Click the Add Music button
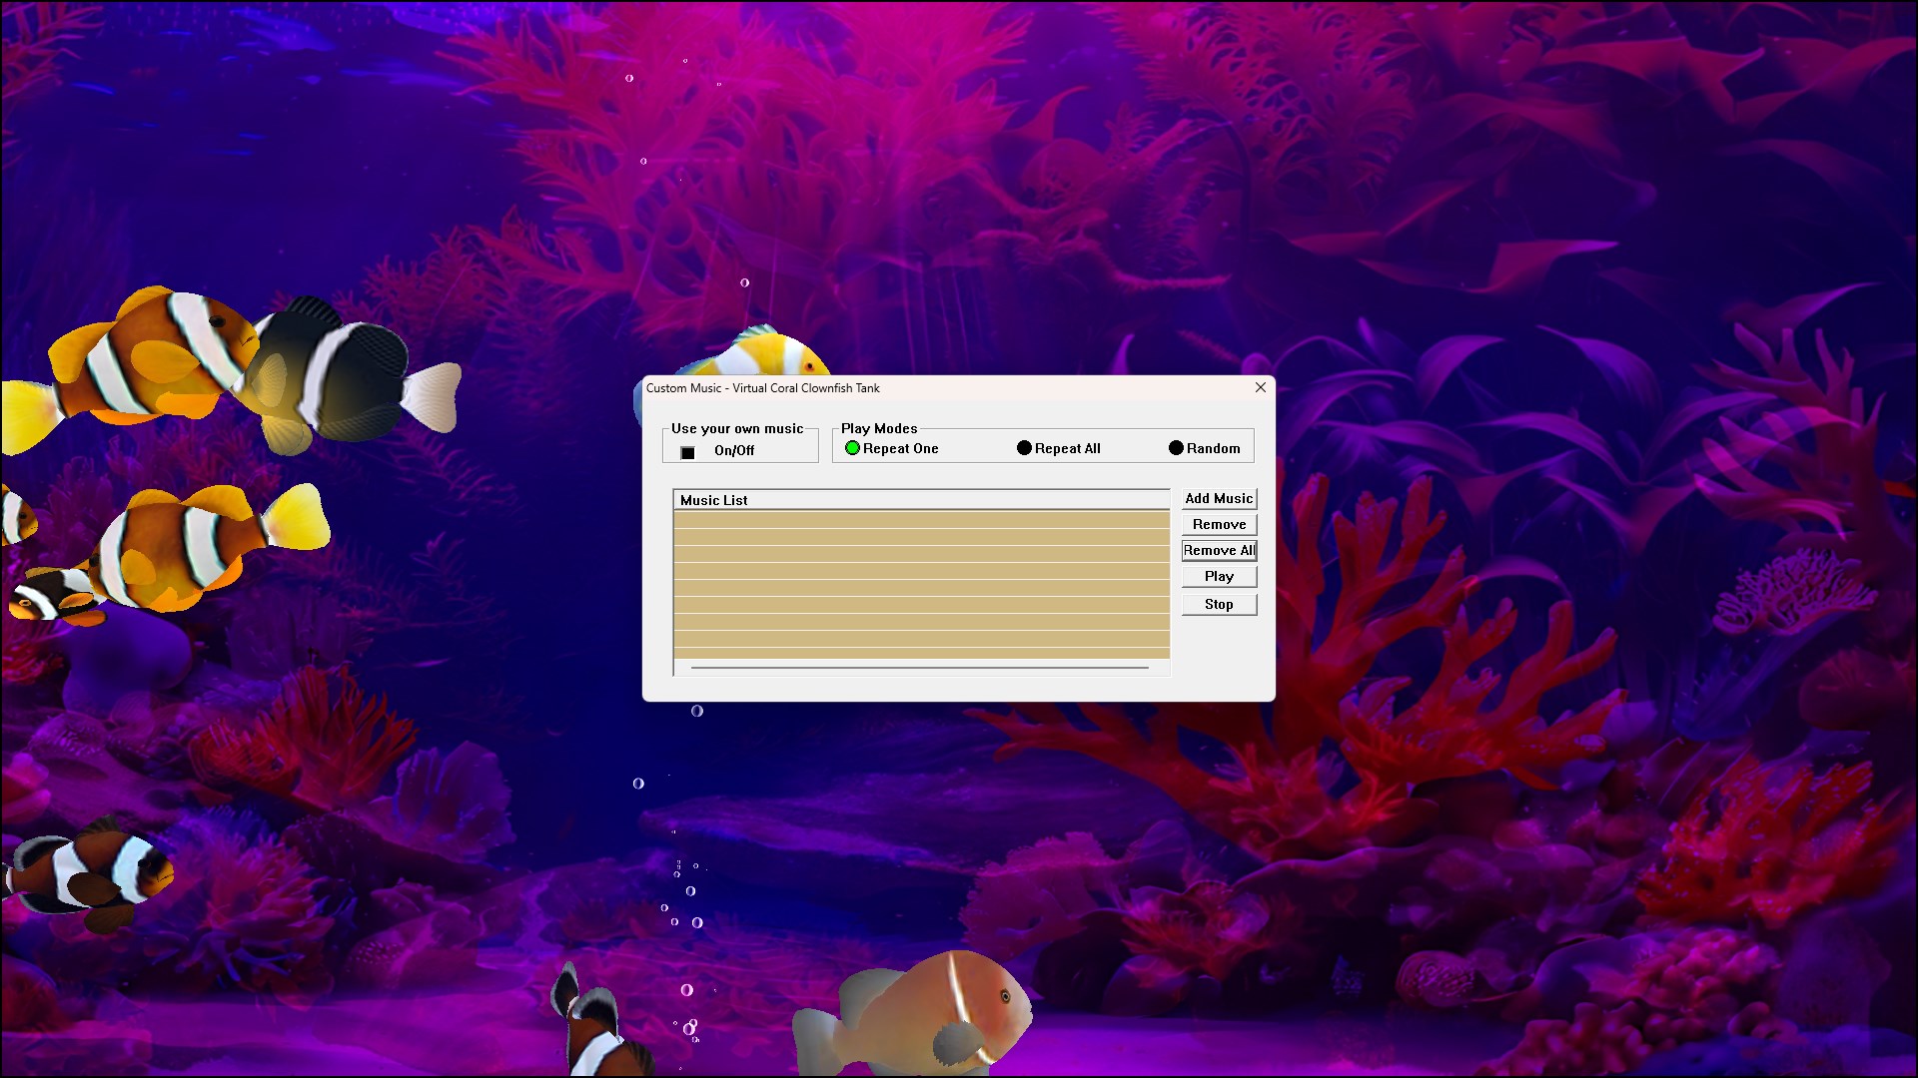 click(1219, 498)
